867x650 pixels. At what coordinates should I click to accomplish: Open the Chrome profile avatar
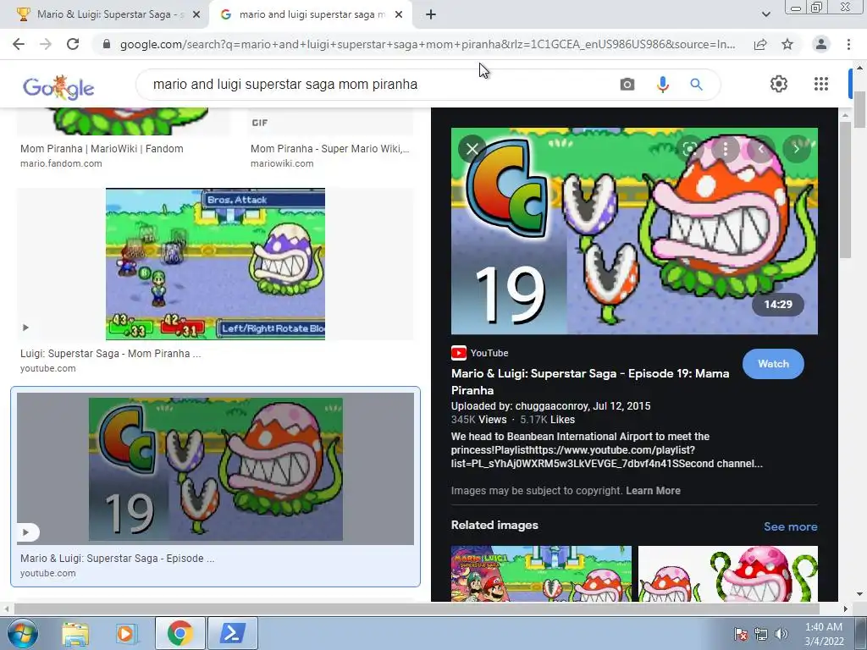[x=821, y=44]
